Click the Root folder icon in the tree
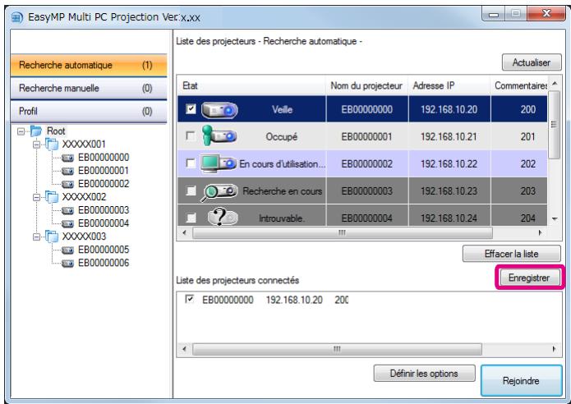Image resolution: width=571 pixels, height=404 pixels. [36, 131]
